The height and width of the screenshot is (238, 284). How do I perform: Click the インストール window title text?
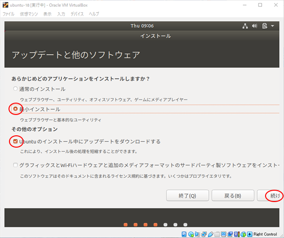coord(155,36)
